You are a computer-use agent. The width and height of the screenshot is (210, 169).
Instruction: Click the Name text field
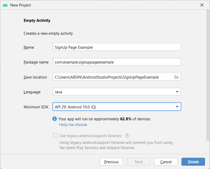[117, 47]
